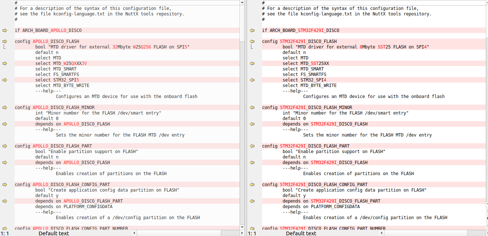The width and height of the screenshot is (488, 236).
Task: Click right arrow beside 'config STM32F429I_DISCO_FLASH' line
Action: 252,41
